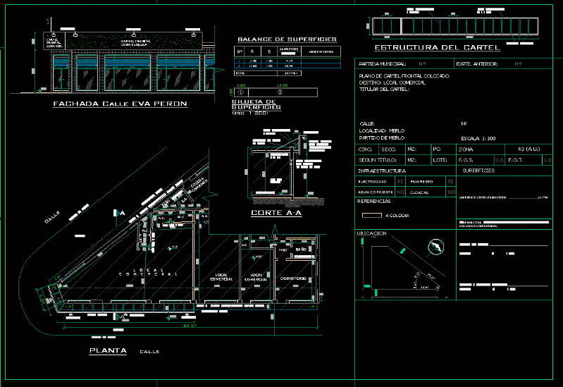Image resolution: width=563 pixels, height=387 pixels.
Task: Click the BALANCE DE SUPERFICIES heading
Action: (287, 39)
